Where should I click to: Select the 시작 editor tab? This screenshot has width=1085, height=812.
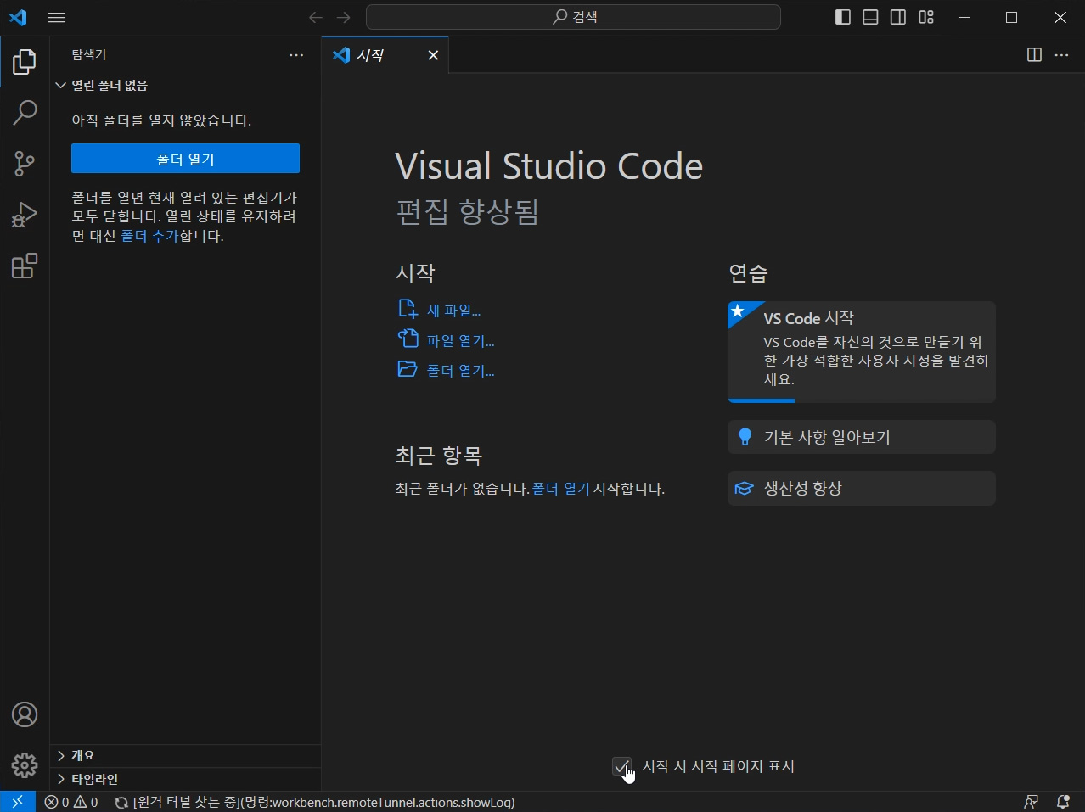point(385,55)
